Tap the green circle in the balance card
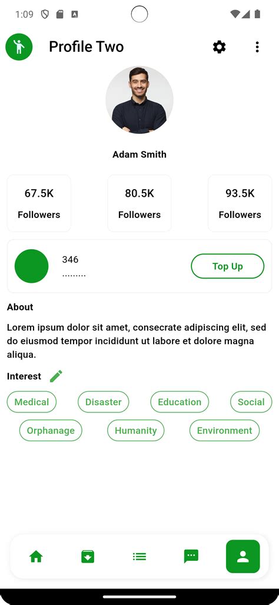279x605 pixels. point(32,266)
